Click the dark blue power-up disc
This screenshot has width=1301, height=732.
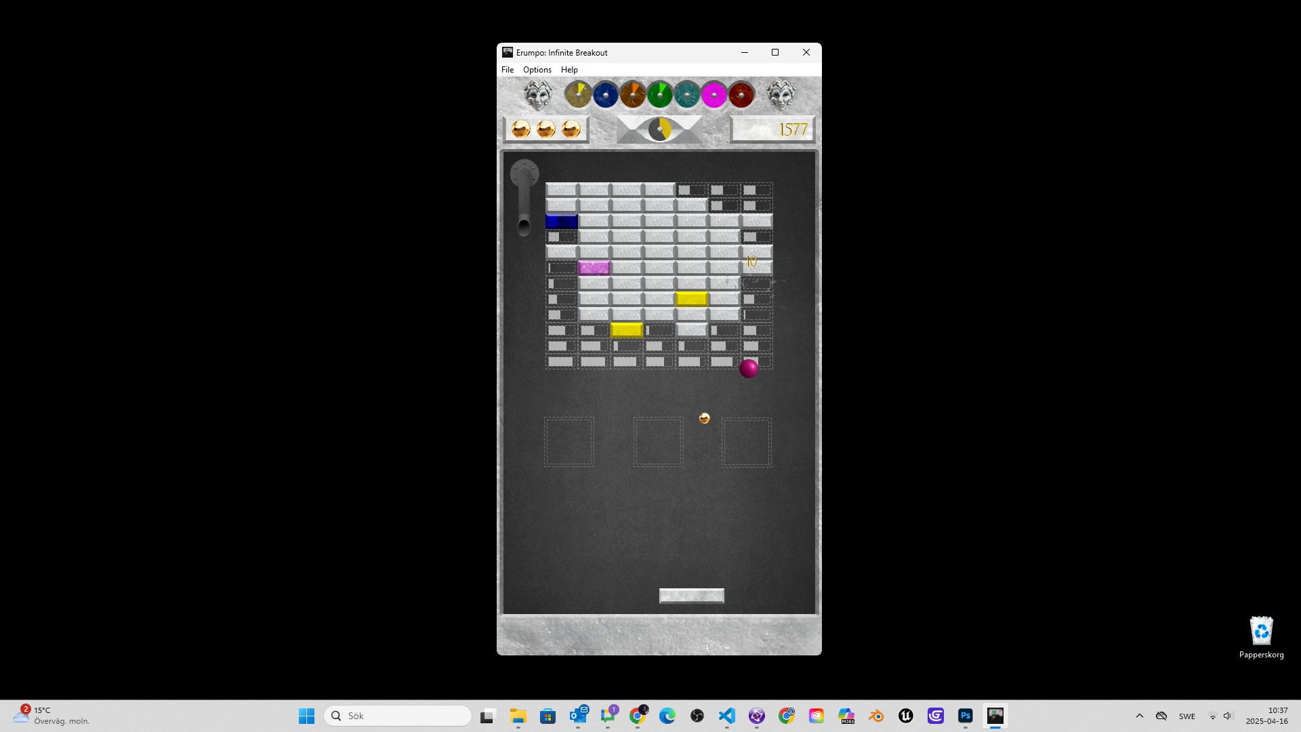pyautogui.click(x=605, y=95)
